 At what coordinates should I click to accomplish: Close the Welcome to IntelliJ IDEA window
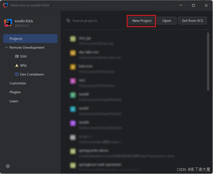206,5
